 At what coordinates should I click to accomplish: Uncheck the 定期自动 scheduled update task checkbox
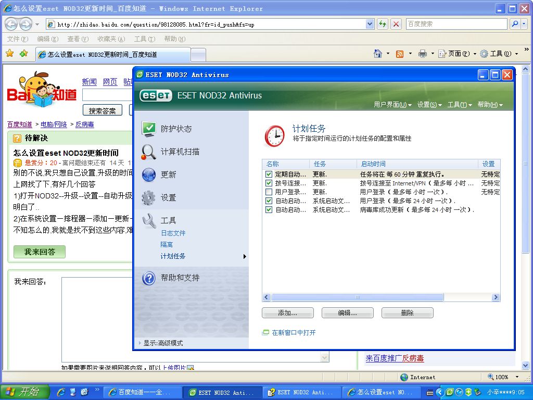click(x=269, y=174)
